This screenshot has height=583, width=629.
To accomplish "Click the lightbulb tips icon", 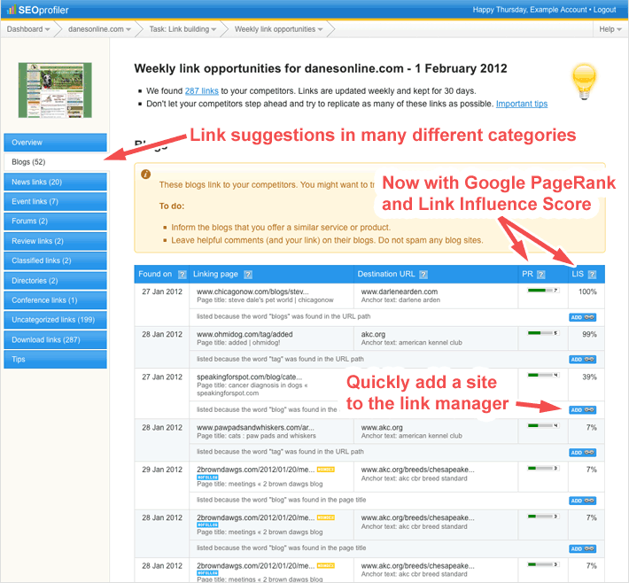I will [584, 82].
